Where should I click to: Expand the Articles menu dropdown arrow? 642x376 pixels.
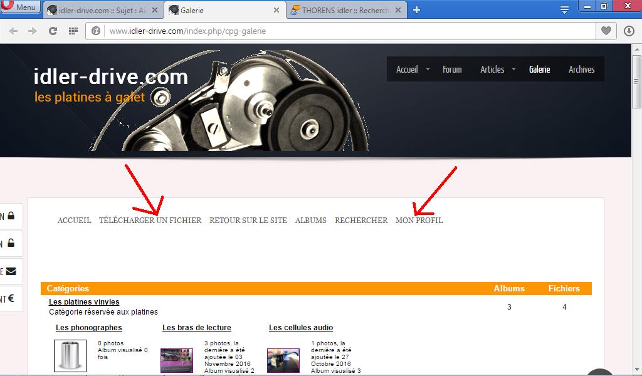pos(513,70)
